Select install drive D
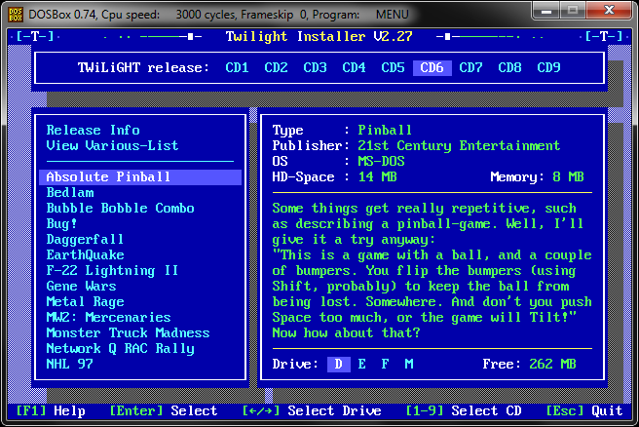 tap(339, 365)
